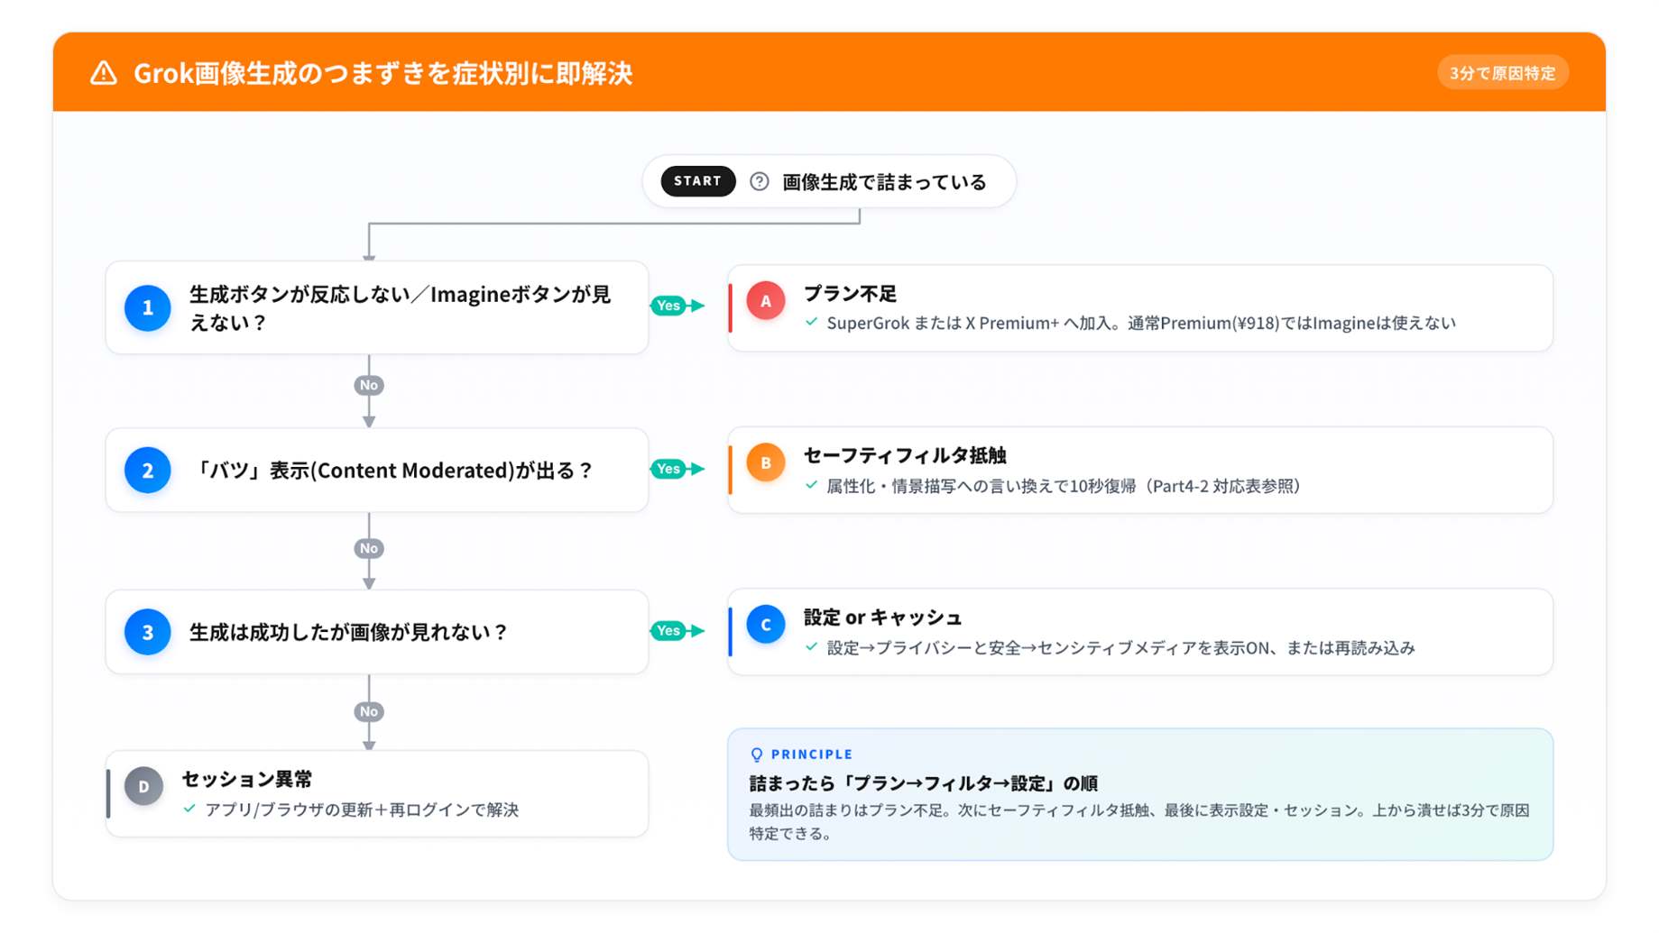Click the paragraph starting '最頻出の詰まりはプラン不足'
This screenshot has height=933, width=1659.
tap(1139, 821)
